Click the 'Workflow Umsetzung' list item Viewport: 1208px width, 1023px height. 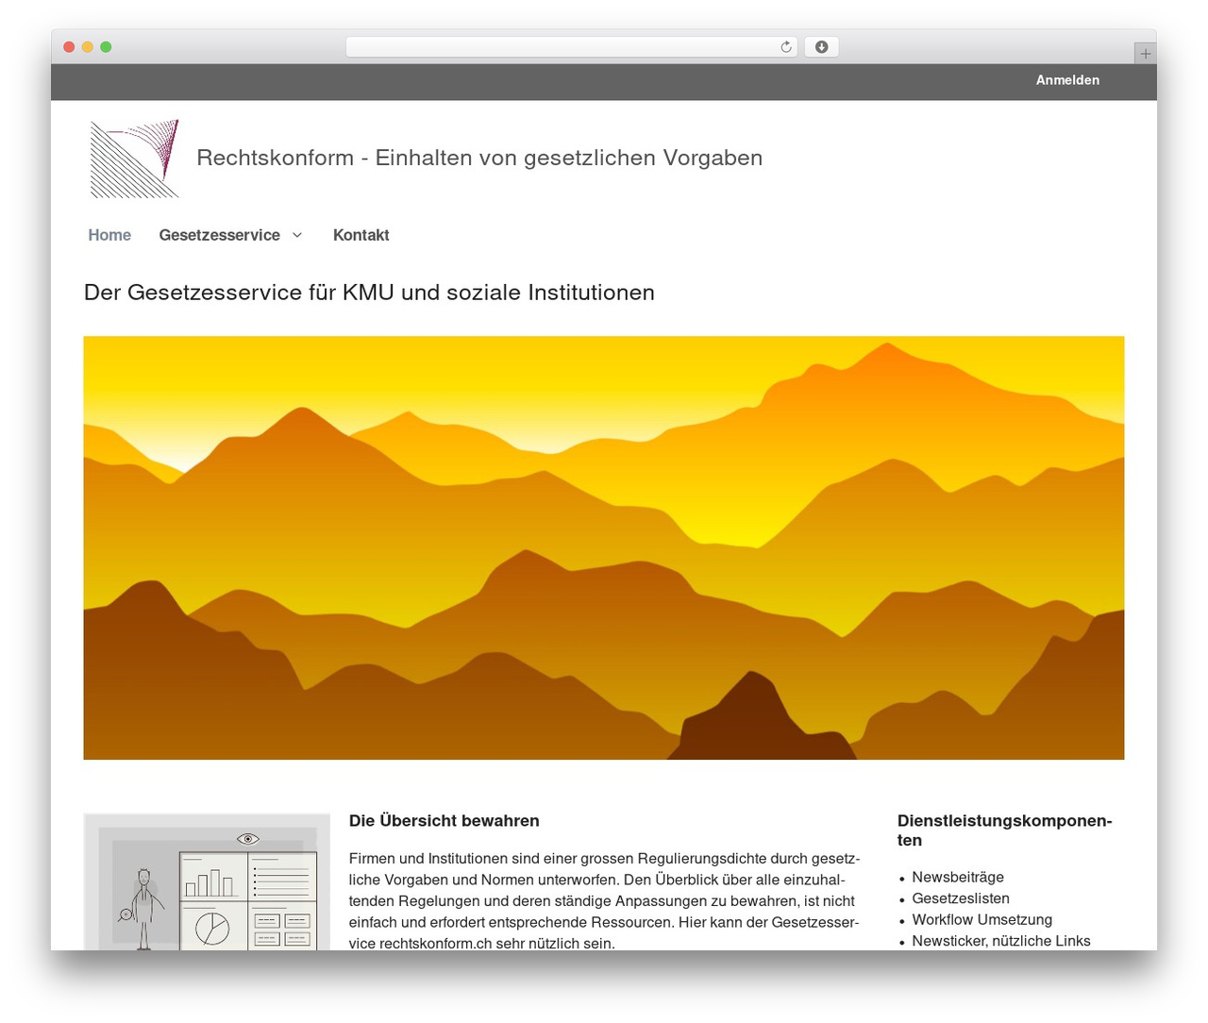981,919
